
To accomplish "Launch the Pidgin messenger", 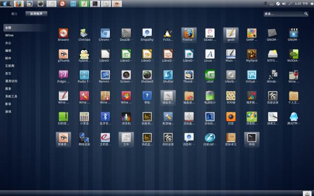I will [63, 77].
